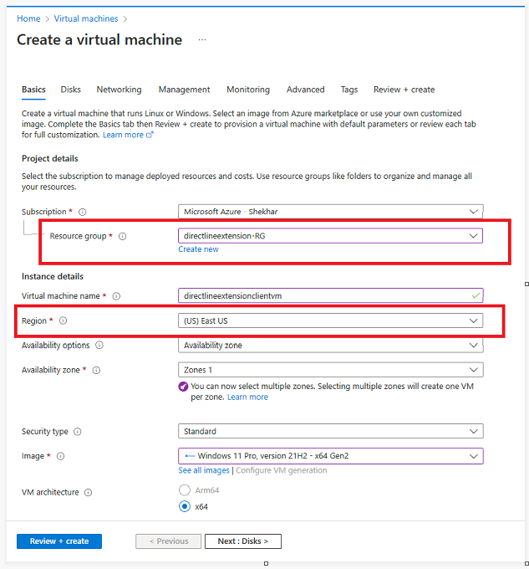529x569 pixels.
Task: Open the Availability zone dropdown
Action: coord(330,370)
